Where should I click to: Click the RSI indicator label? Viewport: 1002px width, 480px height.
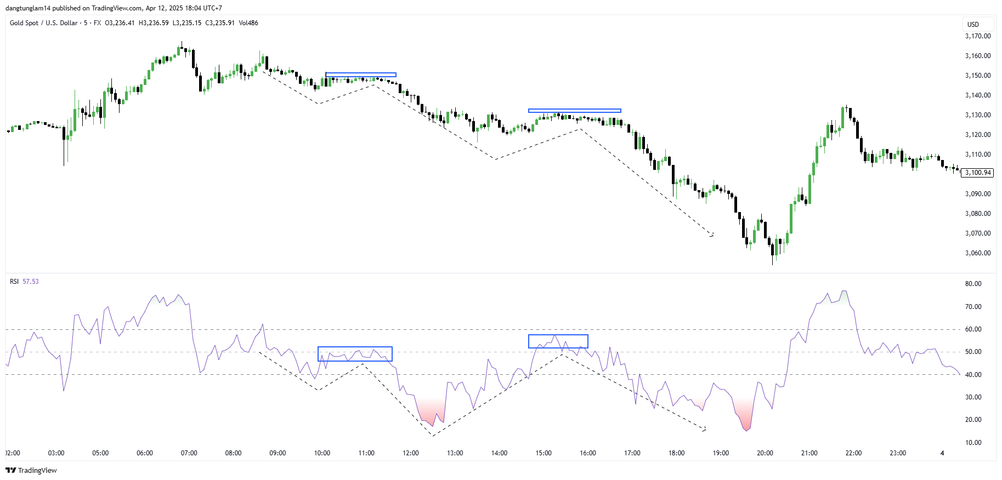pyautogui.click(x=14, y=282)
